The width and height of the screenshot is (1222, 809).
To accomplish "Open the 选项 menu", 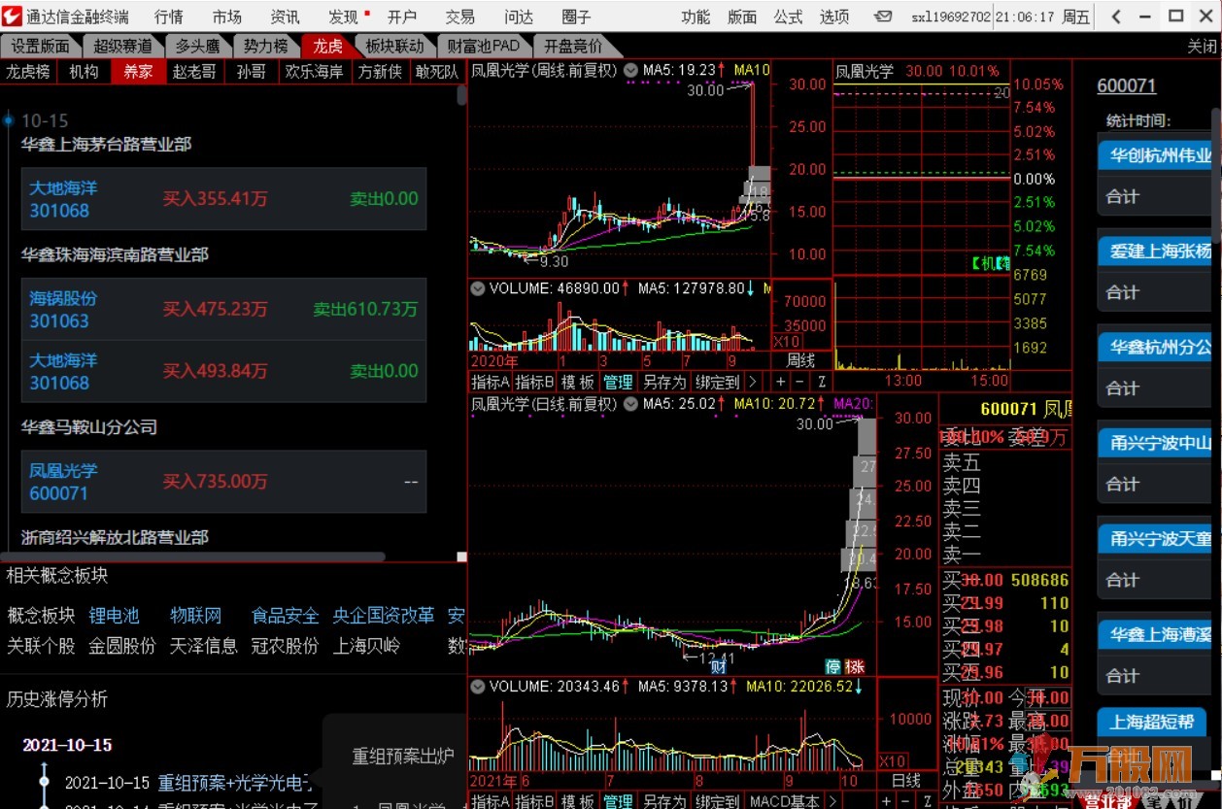I will tap(834, 17).
